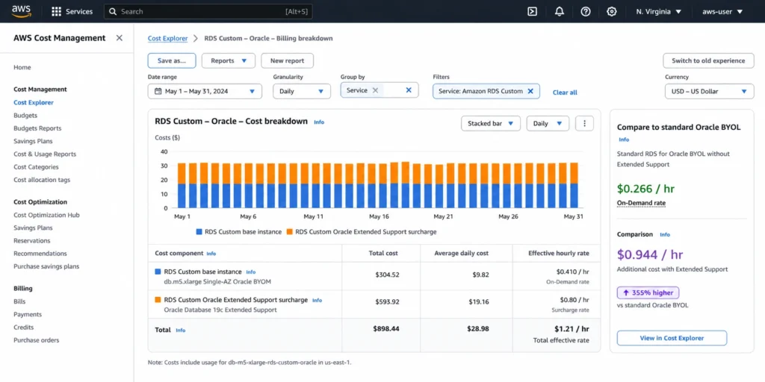The image size is (765, 382).
Task: Click Info beside Cost component header
Action: coord(211,254)
